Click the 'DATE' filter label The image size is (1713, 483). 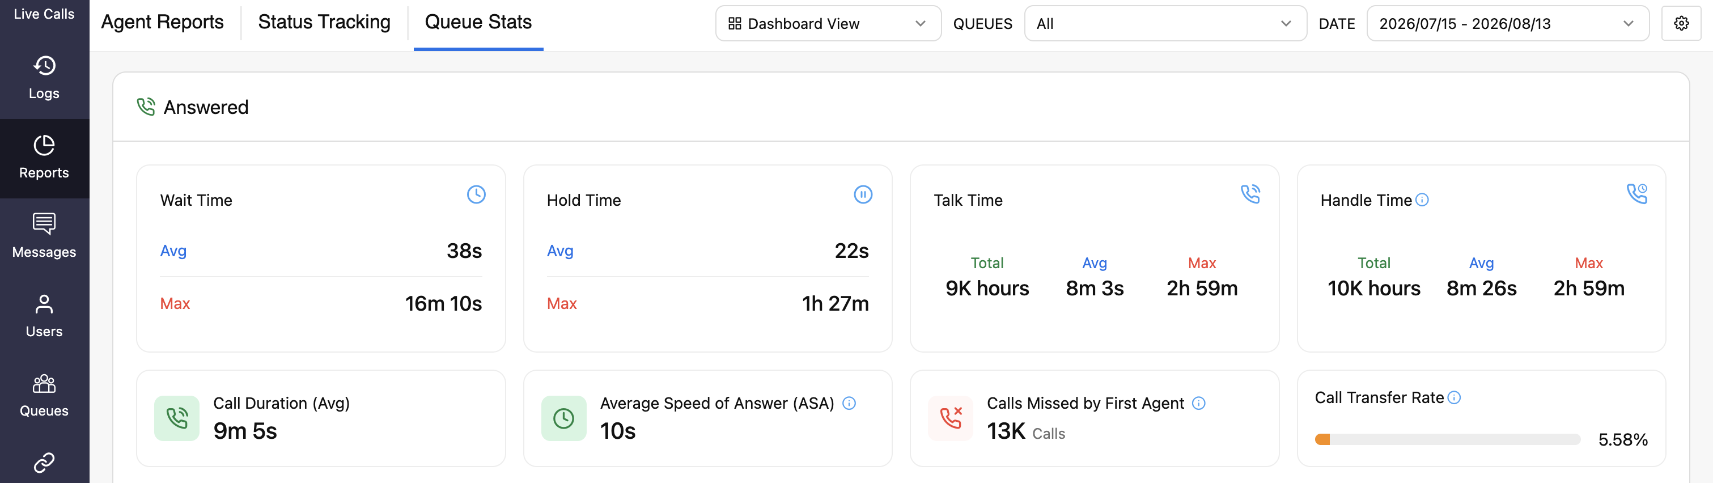coord(1337,24)
